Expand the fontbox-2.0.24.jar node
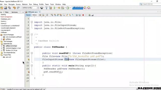This screenshot has width=161, height=90. click(x=2, y=50)
